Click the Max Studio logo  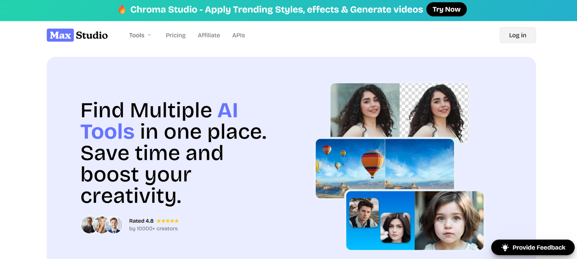click(77, 35)
